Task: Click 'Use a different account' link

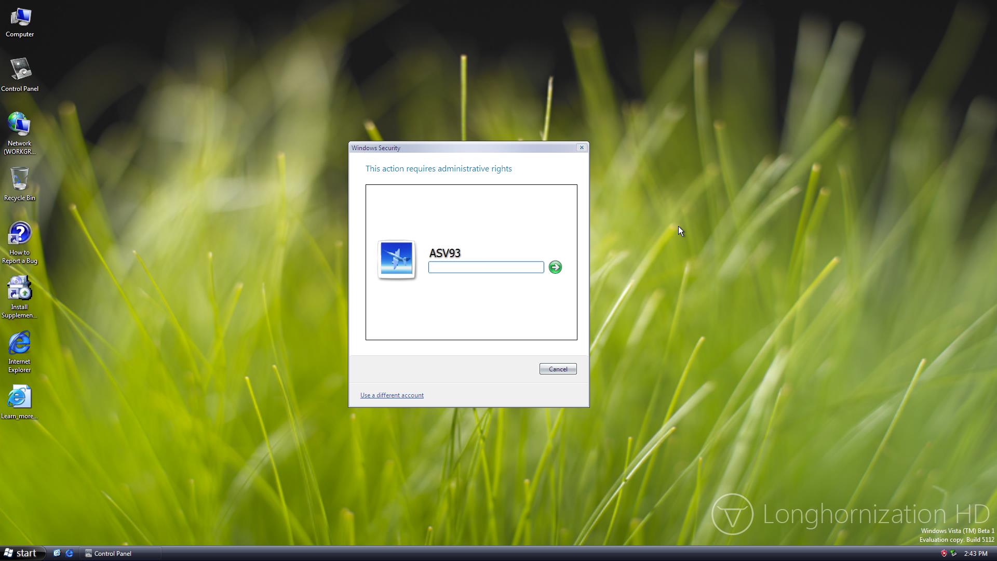Action: [x=392, y=395]
